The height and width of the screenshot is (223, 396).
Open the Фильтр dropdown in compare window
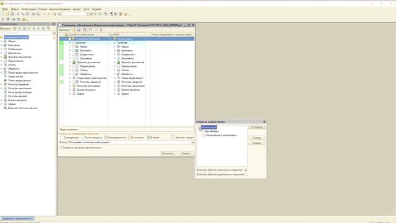[x=192, y=142]
